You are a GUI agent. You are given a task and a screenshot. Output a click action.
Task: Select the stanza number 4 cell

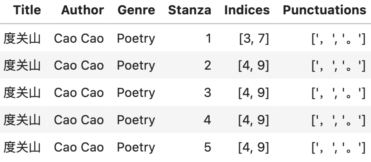(x=208, y=120)
